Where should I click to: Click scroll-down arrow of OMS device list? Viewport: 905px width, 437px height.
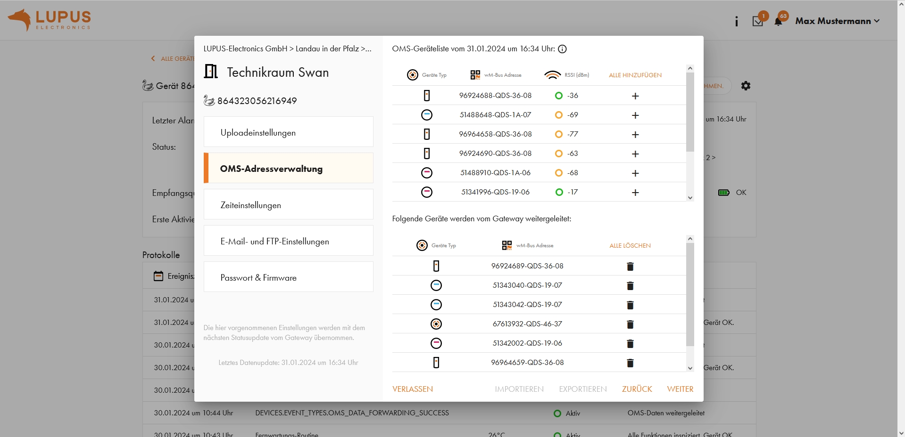(x=690, y=198)
